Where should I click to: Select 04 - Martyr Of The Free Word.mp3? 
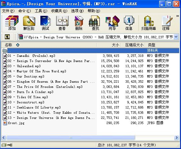(37, 71)
